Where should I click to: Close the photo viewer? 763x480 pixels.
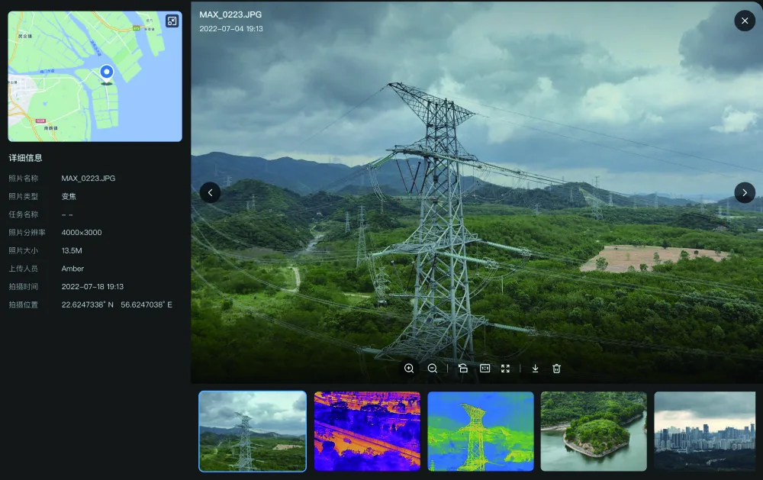pyautogui.click(x=745, y=21)
